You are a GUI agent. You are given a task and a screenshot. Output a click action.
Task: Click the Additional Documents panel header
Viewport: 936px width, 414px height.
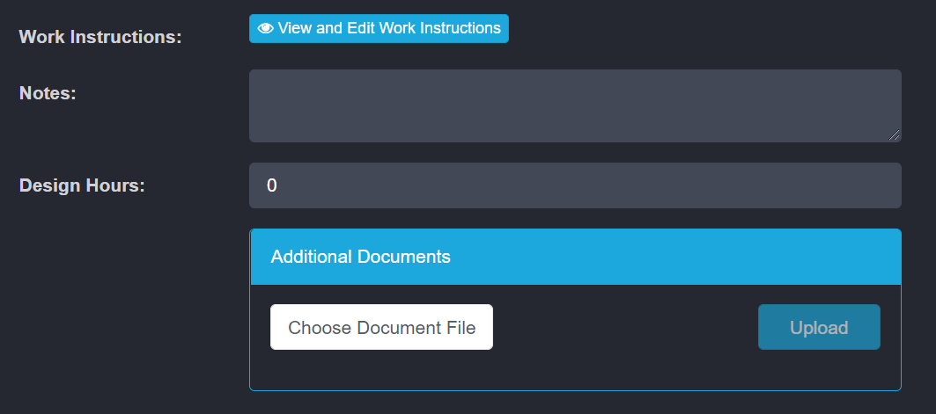(575, 257)
